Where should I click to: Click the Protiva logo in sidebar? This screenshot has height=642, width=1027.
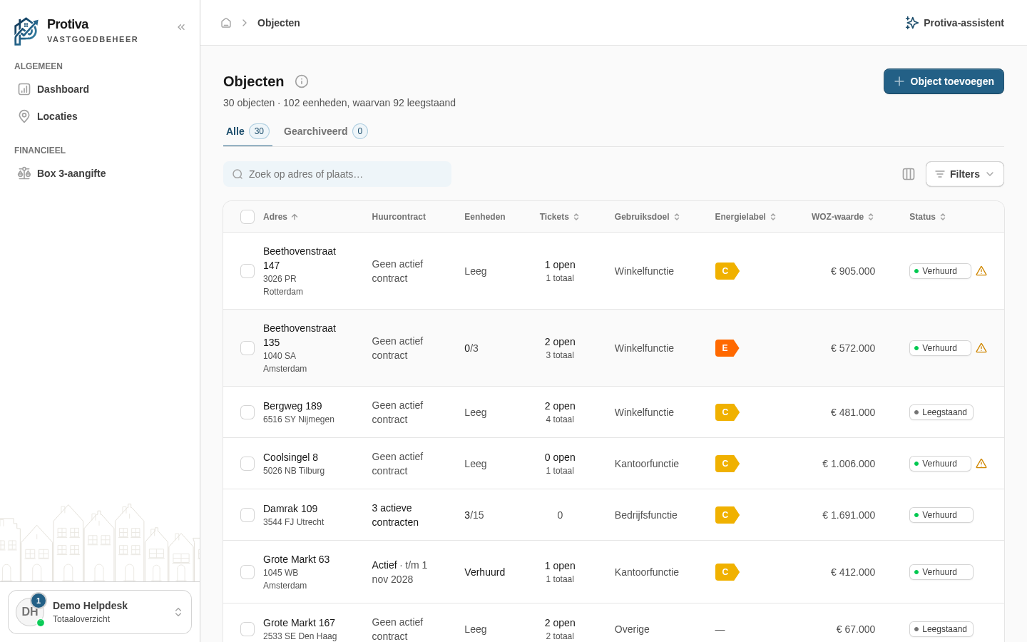pos(26,31)
